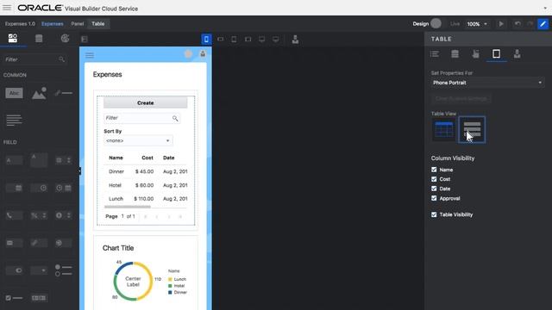Open Table responsive device properties tab
The height and width of the screenshot is (310, 552).
tap(497, 53)
